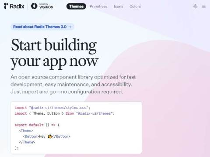Select the Themes tab
The height and width of the screenshot is (157, 210).
(x=76, y=7)
